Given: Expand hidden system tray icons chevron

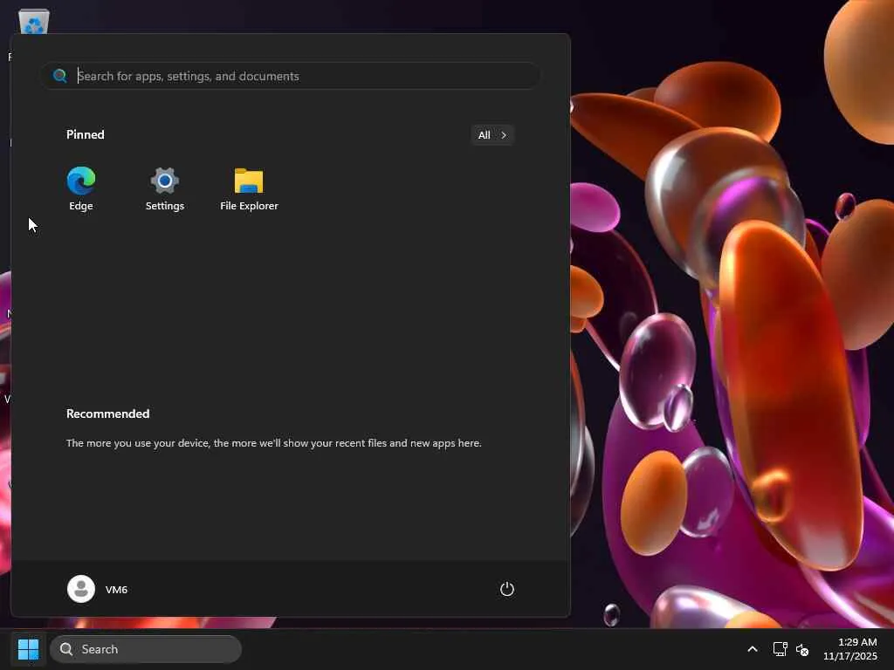Looking at the screenshot, I should point(753,649).
